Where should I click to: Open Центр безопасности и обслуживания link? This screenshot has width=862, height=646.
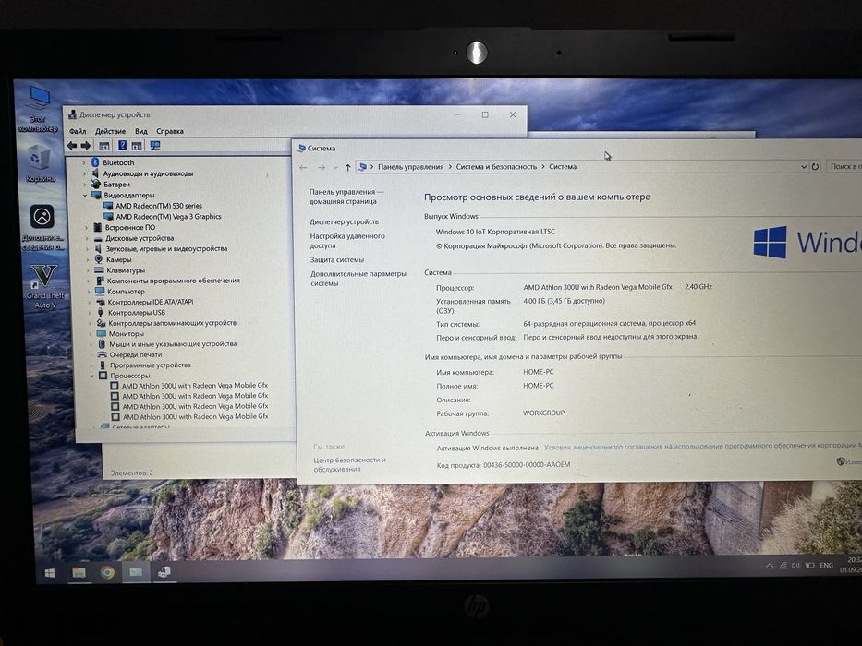[349, 464]
